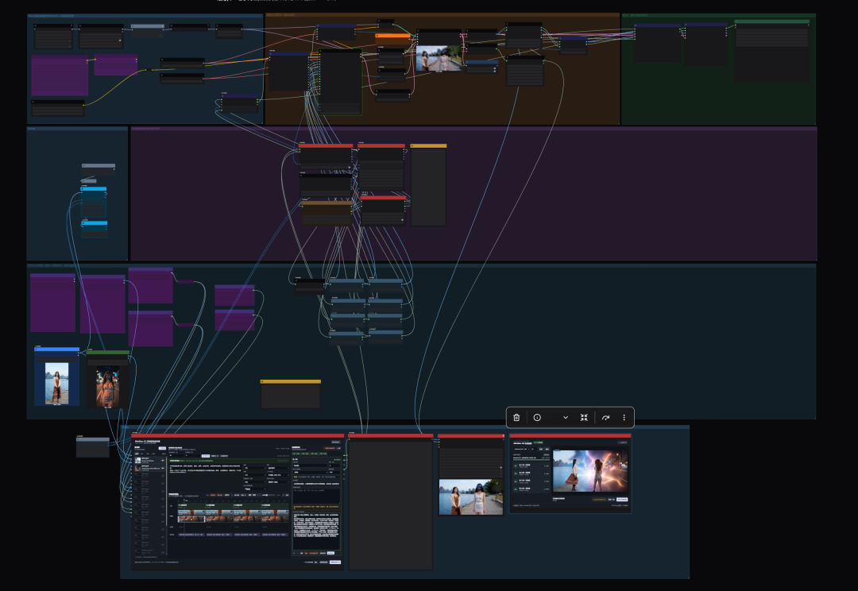Adjust the timeline zoom slider in editor
This screenshot has width=858, height=591.
pos(269,495)
